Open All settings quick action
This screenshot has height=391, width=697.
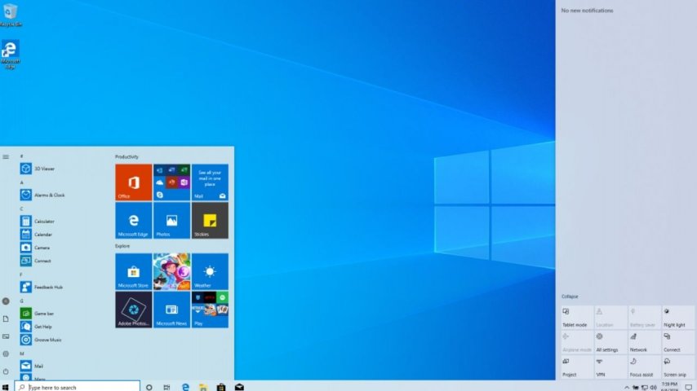610,342
